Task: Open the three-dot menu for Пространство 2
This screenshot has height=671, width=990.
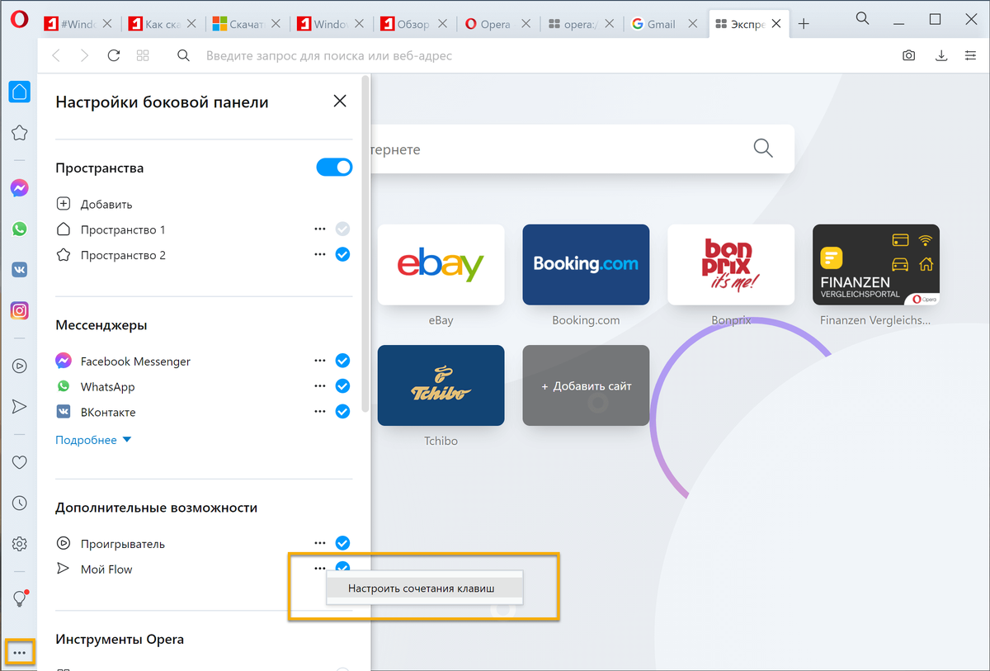Action: (320, 254)
